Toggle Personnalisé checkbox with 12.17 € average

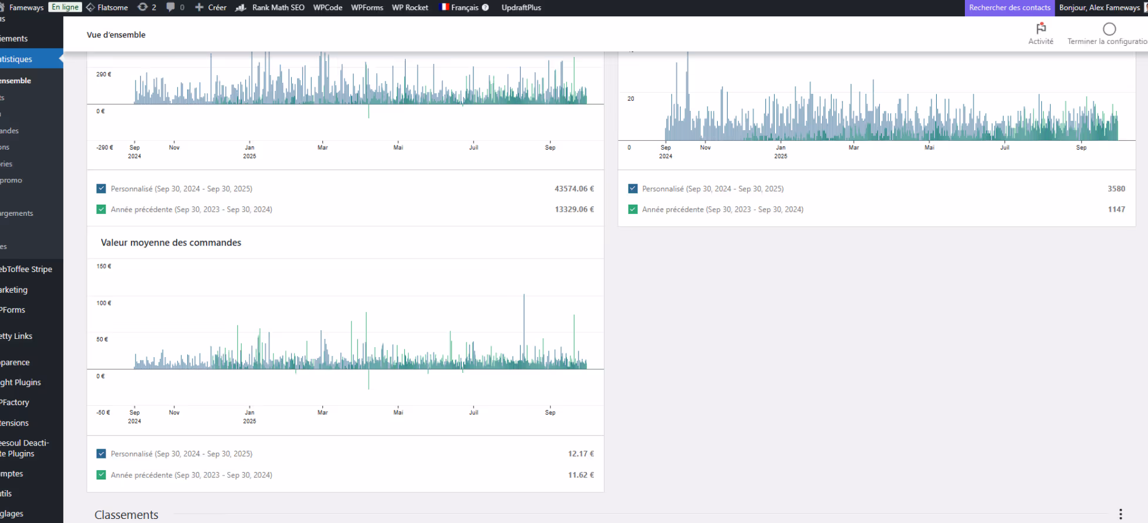[x=101, y=454]
